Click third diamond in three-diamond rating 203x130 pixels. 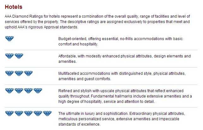28,73
